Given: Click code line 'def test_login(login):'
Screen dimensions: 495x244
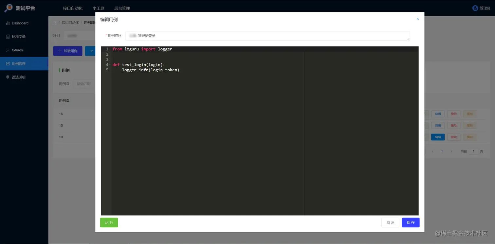Looking at the screenshot, I should [139, 65].
